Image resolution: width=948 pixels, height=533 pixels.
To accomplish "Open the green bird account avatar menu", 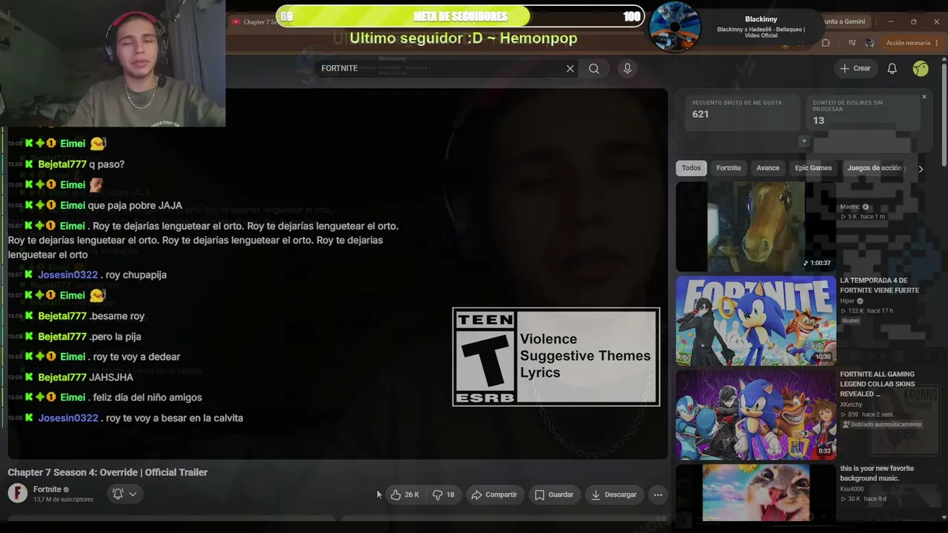I will coord(921,69).
